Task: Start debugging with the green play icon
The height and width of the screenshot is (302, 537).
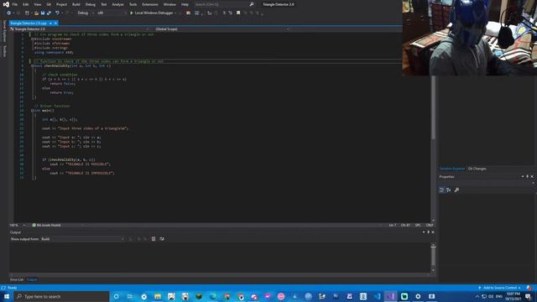Action: (131, 13)
